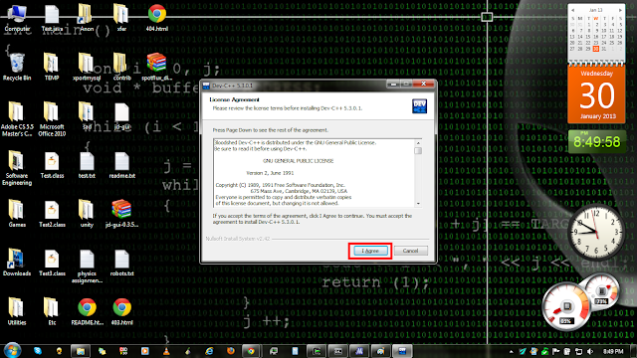Image resolution: width=637 pixels, height=358 pixels.
Task: Select the Software Engineering folder
Action: click(x=17, y=168)
